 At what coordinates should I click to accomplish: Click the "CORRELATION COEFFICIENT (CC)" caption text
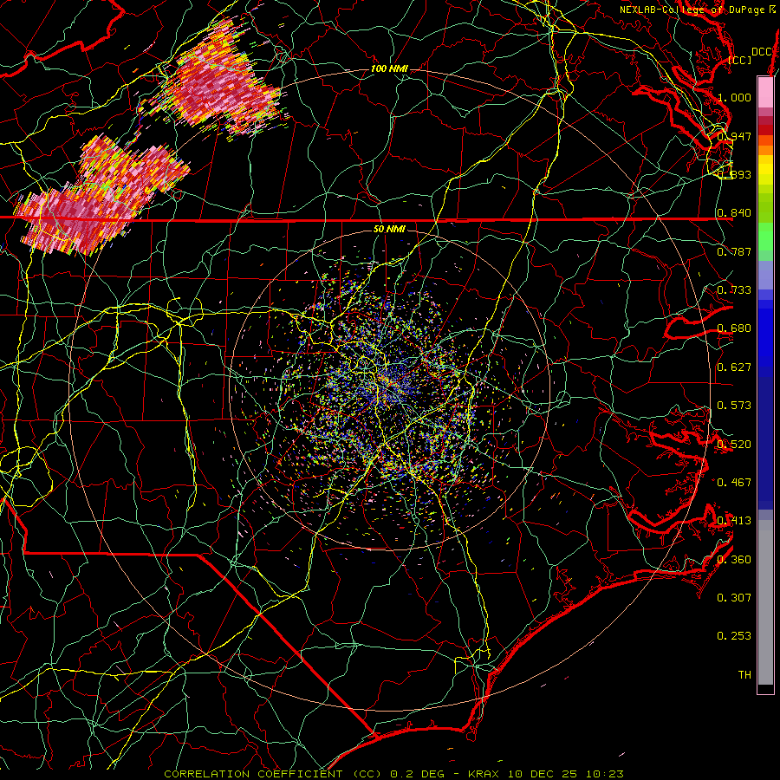[273, 774]
